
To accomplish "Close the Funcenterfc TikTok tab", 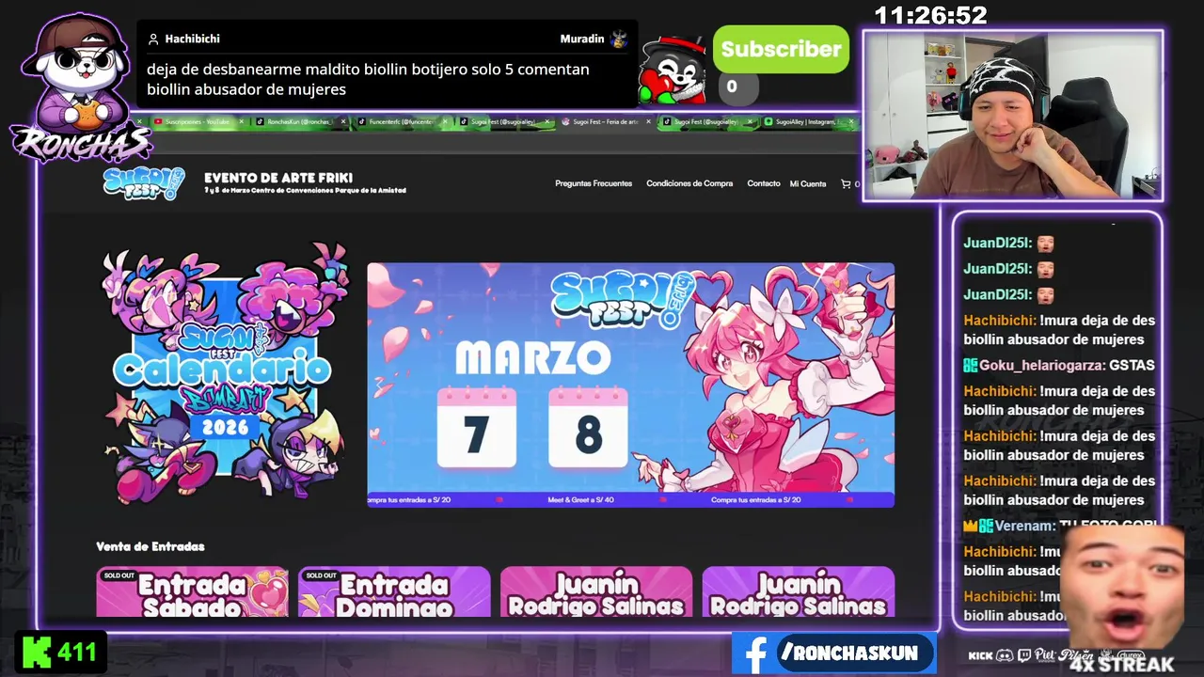I will pyautogui.click(x=445, y=121).
